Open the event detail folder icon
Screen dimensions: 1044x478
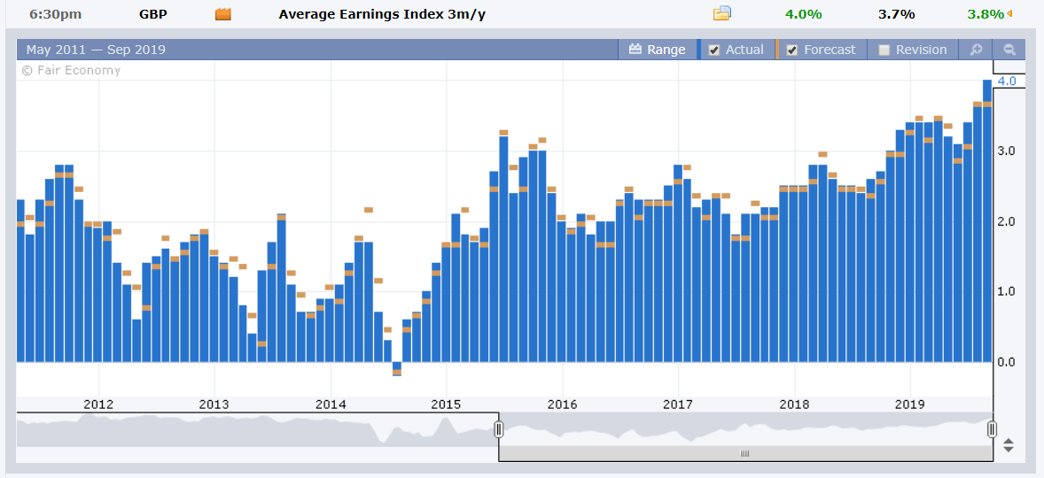pyautogui.click(x=721, y=13)
